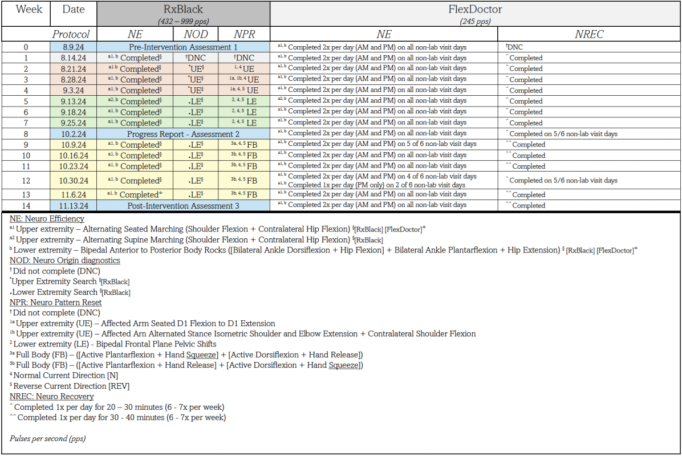Click the date cell 10.30.24
Image resolution: width=682 pixels, height=456 pixels.
(73, 181)
